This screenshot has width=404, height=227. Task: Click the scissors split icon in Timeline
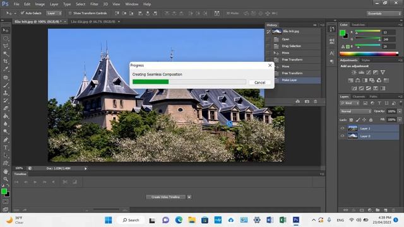pyautogui.click(x=65, y=182)
